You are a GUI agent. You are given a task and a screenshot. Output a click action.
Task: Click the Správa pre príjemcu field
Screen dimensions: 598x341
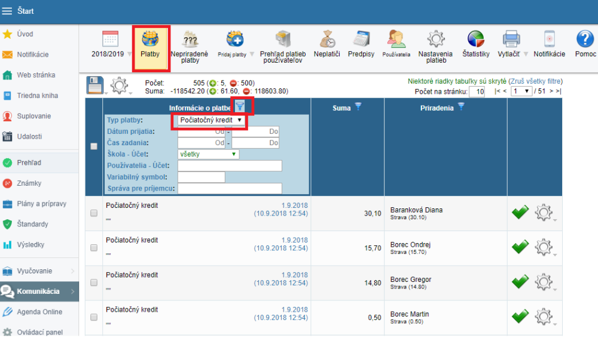point(230,189)
